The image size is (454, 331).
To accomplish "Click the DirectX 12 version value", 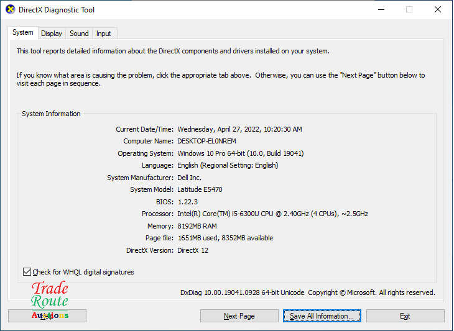I will coord(193,250).
